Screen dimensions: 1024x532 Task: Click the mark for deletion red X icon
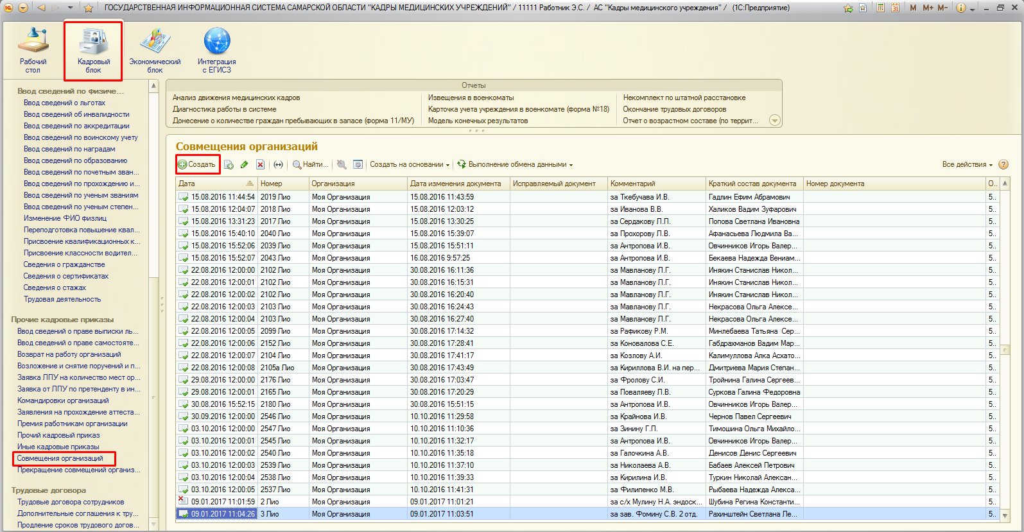pos(260,165)
